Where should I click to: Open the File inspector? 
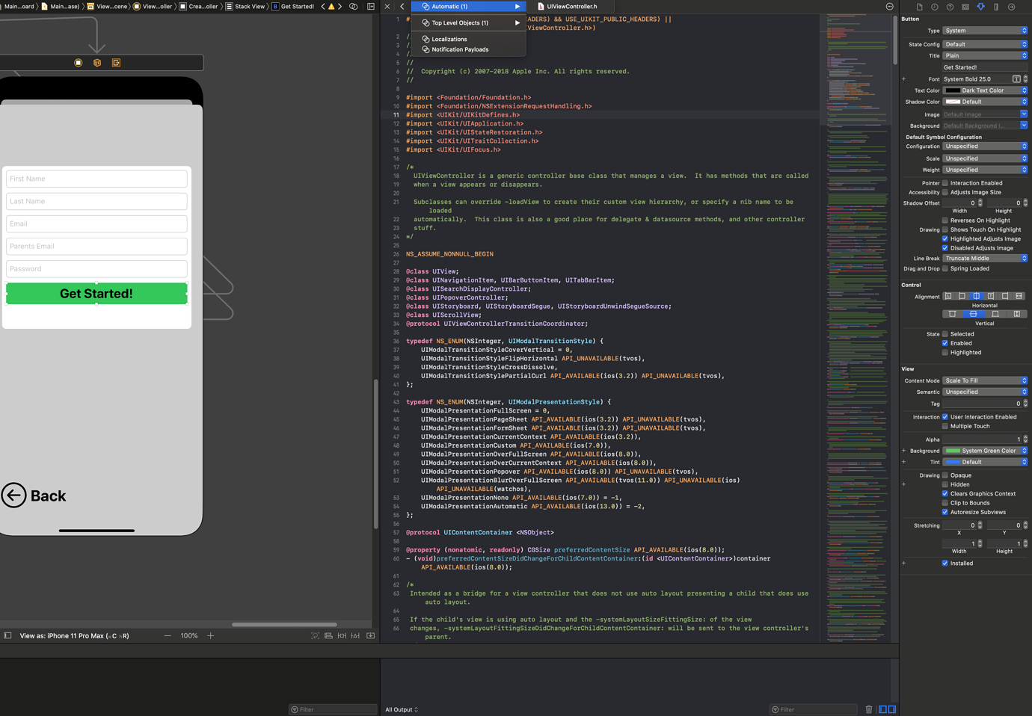(920, 7)
